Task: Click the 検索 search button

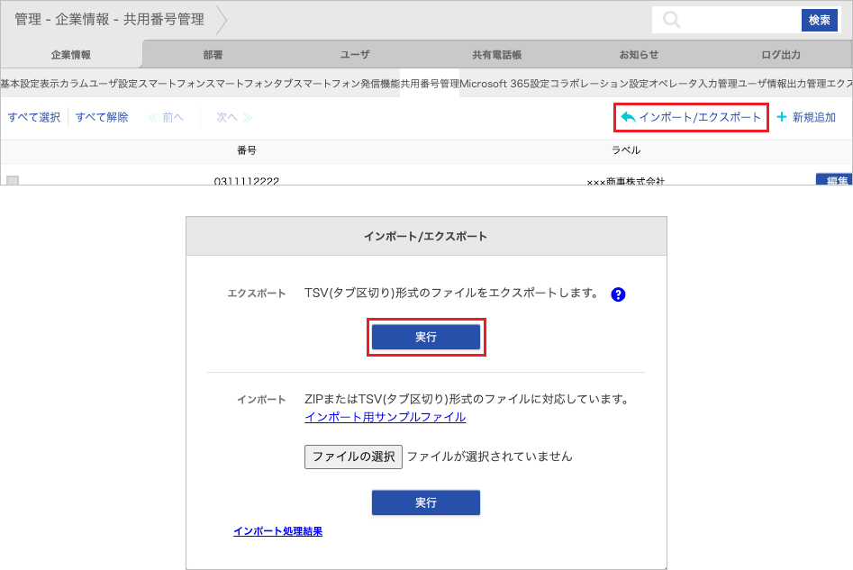Action: coord(820,20)
